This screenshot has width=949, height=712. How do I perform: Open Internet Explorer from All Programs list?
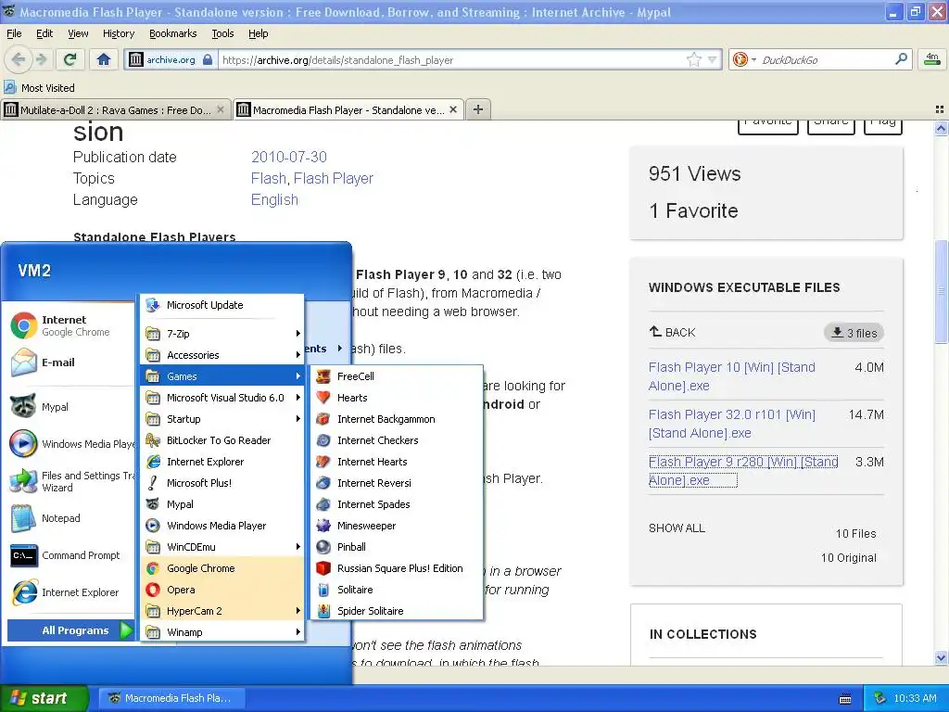click(x=222, y=462)
